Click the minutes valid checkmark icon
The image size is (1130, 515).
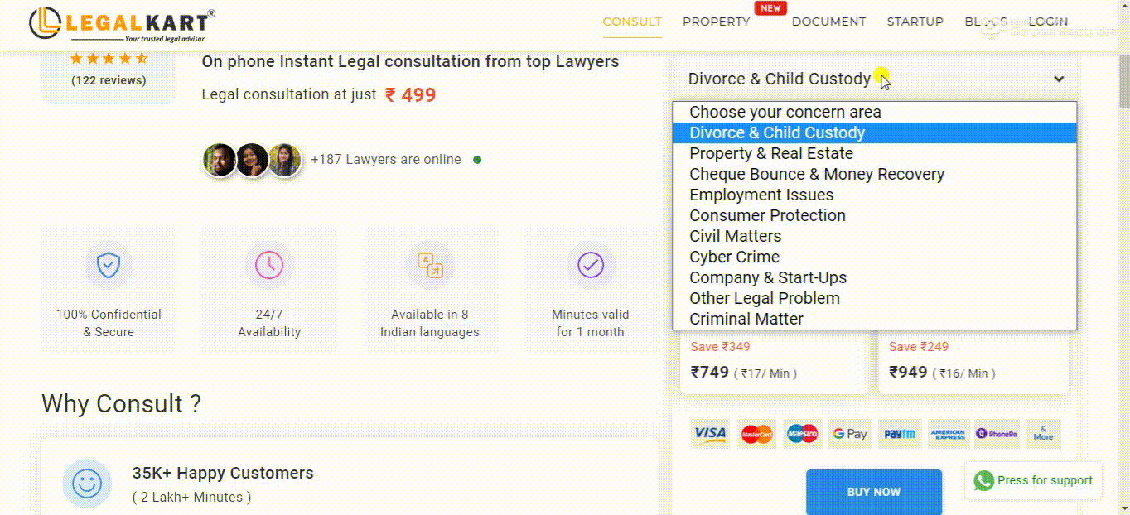tap(591, 265)
